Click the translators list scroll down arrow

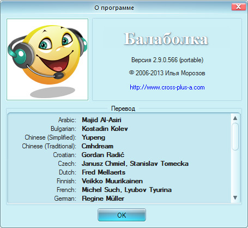point(235,197)
